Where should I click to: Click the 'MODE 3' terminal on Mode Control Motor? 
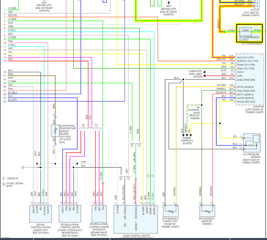[154, 210]
